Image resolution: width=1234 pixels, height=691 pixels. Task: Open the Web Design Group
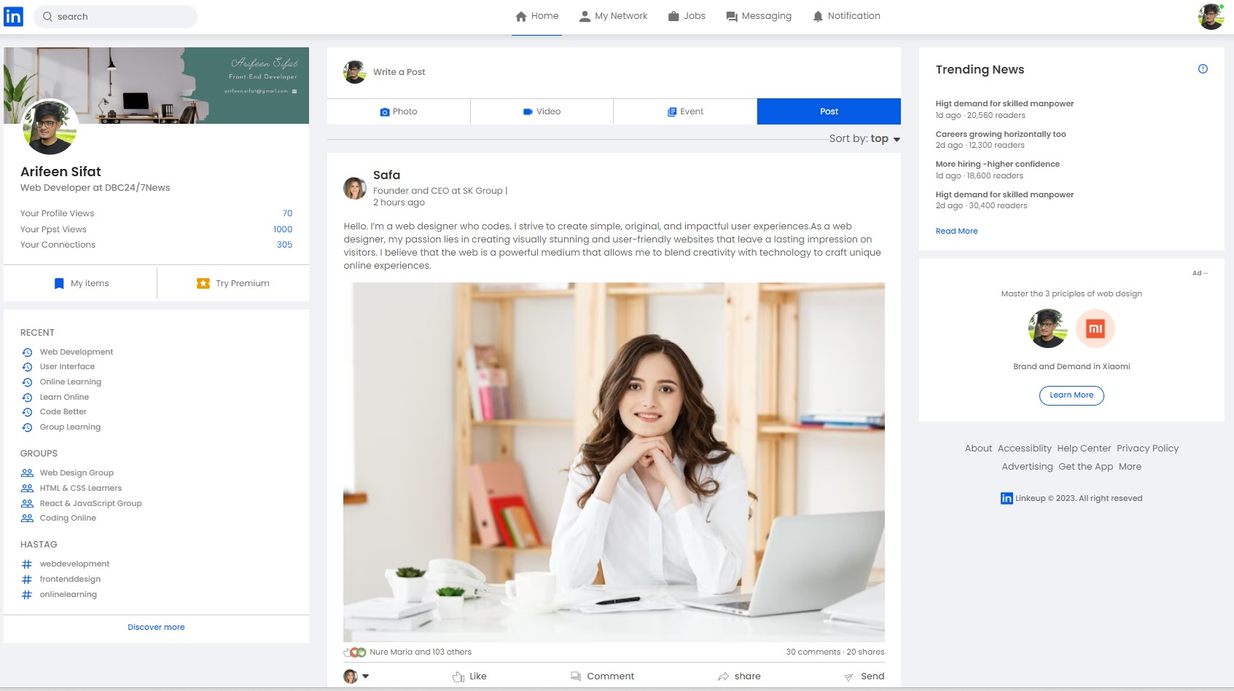tap(77, 473)
